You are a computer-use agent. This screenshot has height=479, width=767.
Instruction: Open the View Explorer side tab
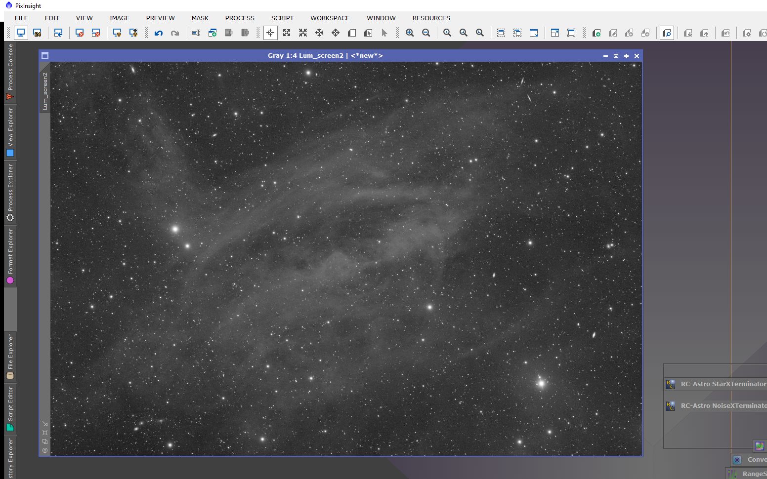(10, 132)
